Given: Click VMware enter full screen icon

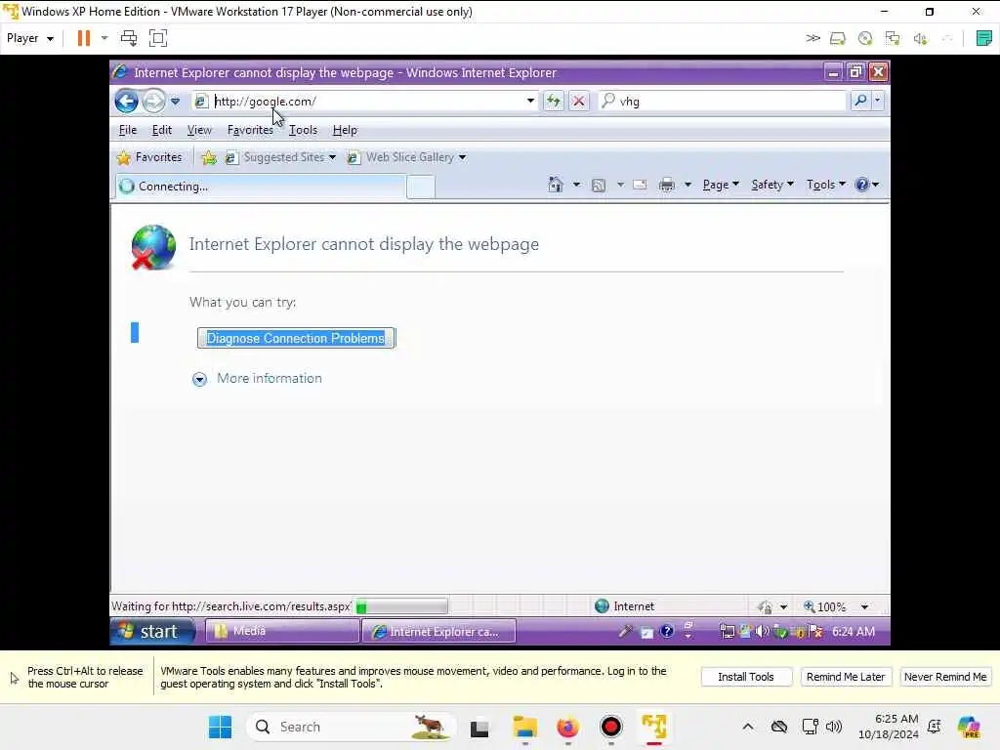Looking at the screenshot, I should (158, 38).
